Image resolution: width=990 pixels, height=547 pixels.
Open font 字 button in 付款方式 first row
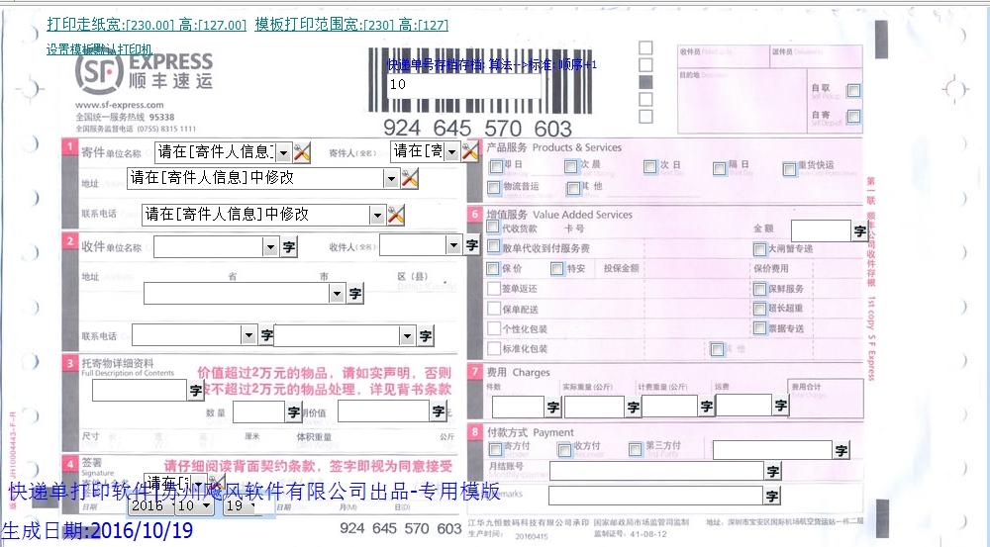point(841,450)
